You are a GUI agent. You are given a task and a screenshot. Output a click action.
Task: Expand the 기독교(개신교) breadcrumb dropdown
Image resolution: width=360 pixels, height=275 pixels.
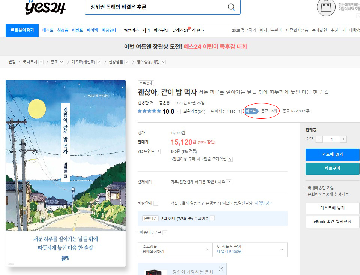[99, 62]
